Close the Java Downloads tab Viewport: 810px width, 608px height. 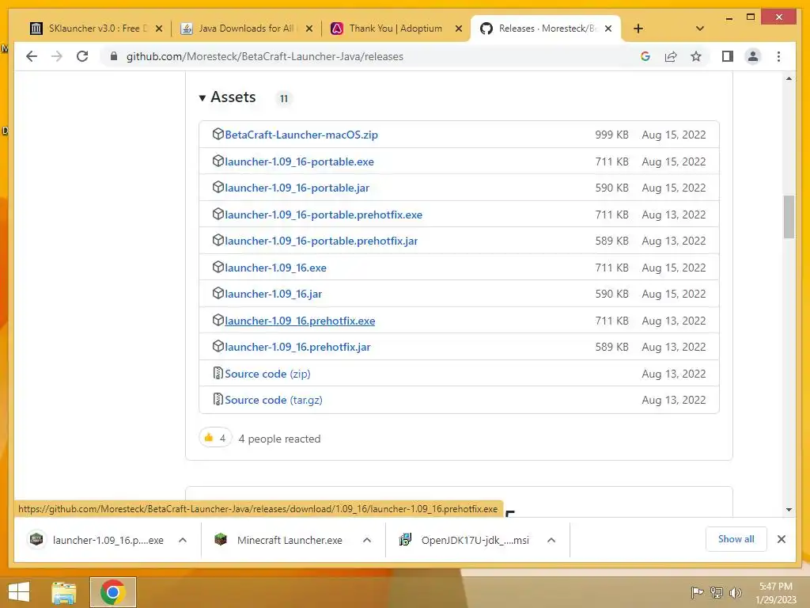click(309, 28)
